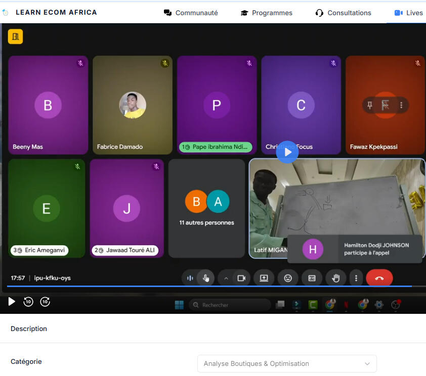Select the Beeny Mas avatar B
Viewport: 426px width, 376px height.
click(48, 105)
